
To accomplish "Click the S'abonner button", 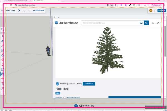I will [89, 84].
